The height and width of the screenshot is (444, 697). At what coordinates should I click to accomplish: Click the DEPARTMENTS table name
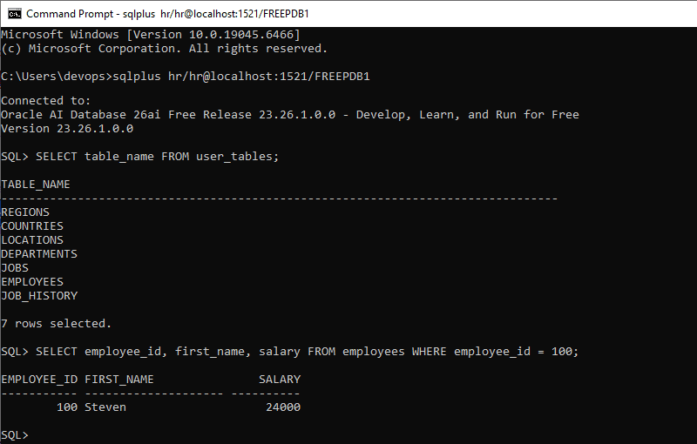click(x=39, y=253)
